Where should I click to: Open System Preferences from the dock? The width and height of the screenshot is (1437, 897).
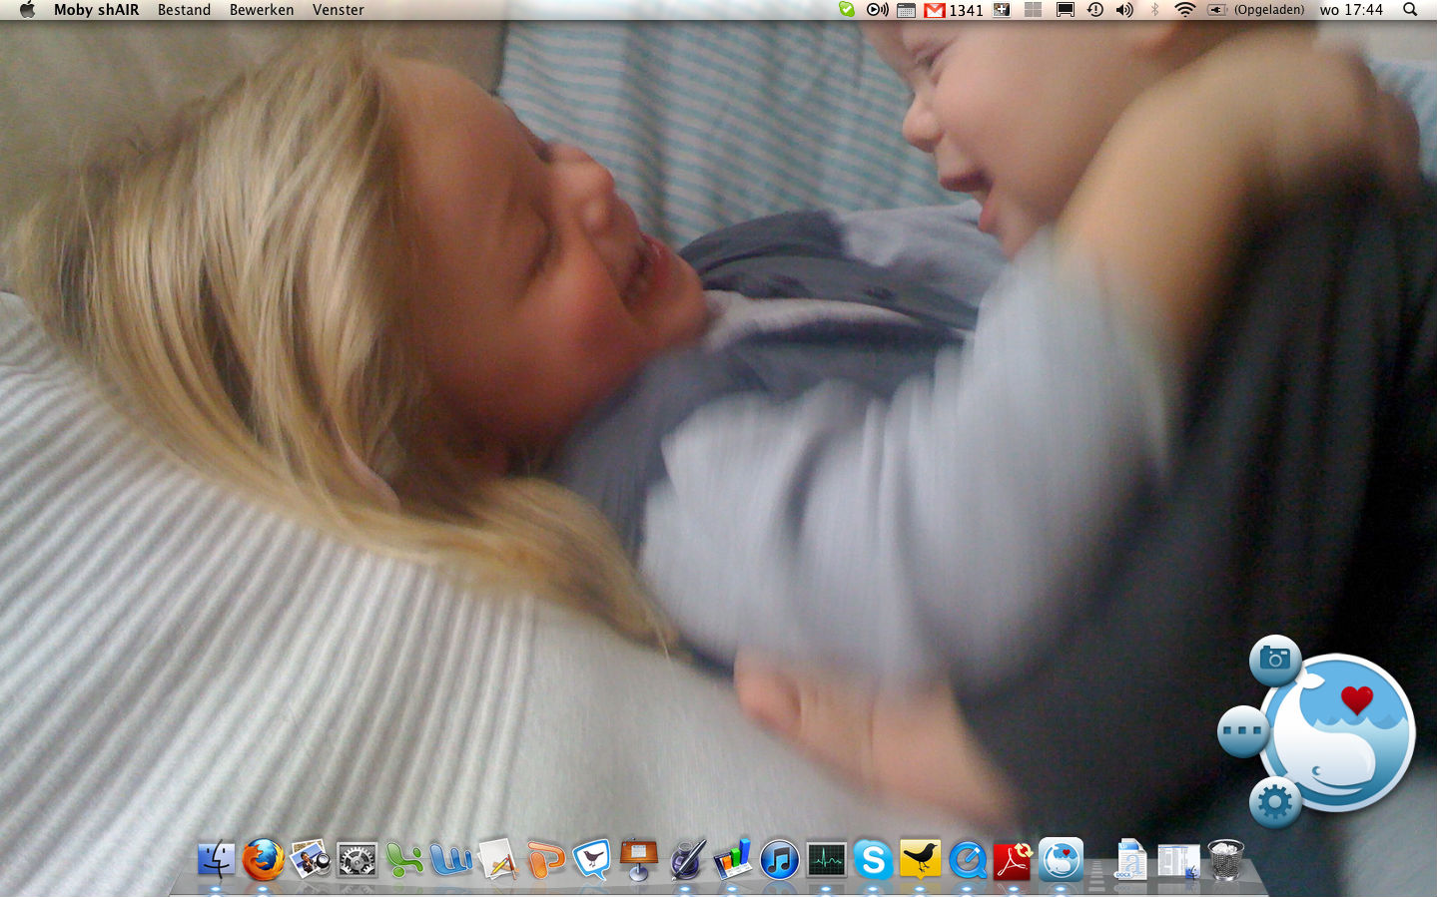(x=357, y=859)
